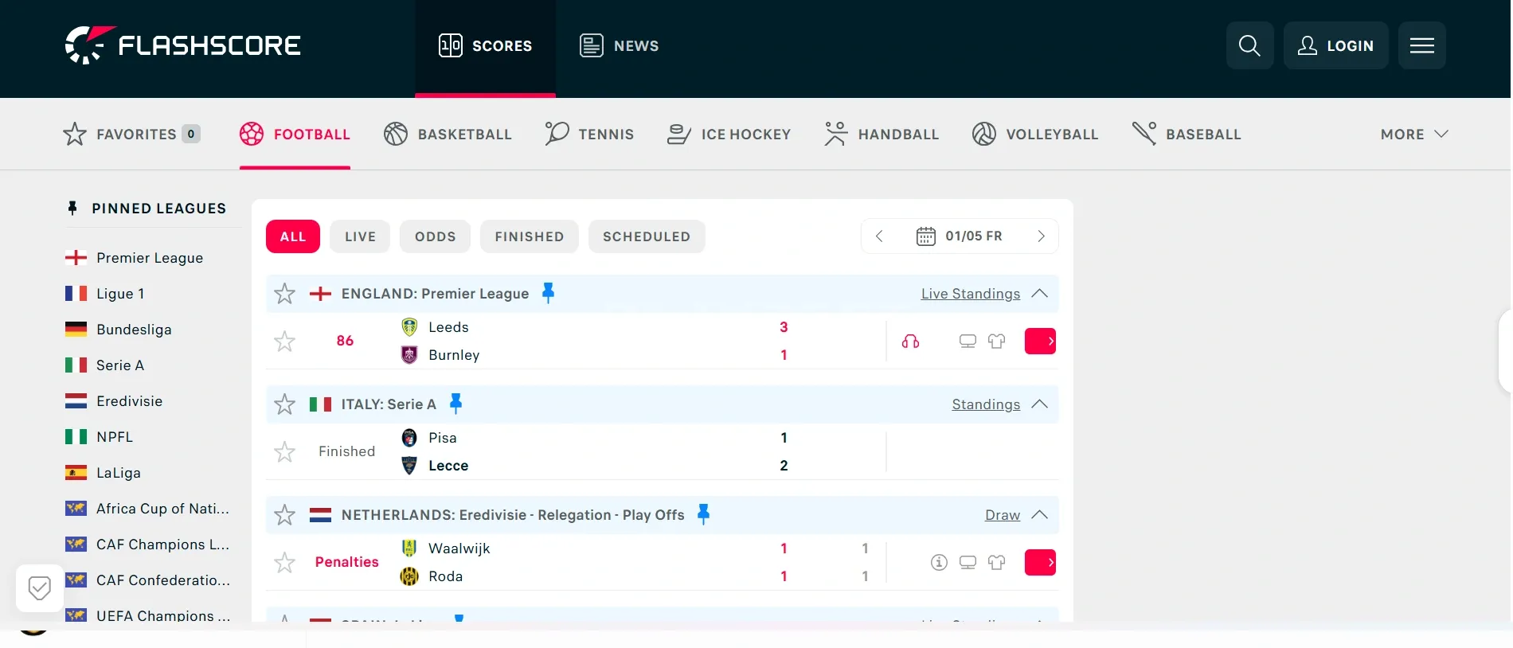
Task: Click the Login button
Action: [1335, 45]
